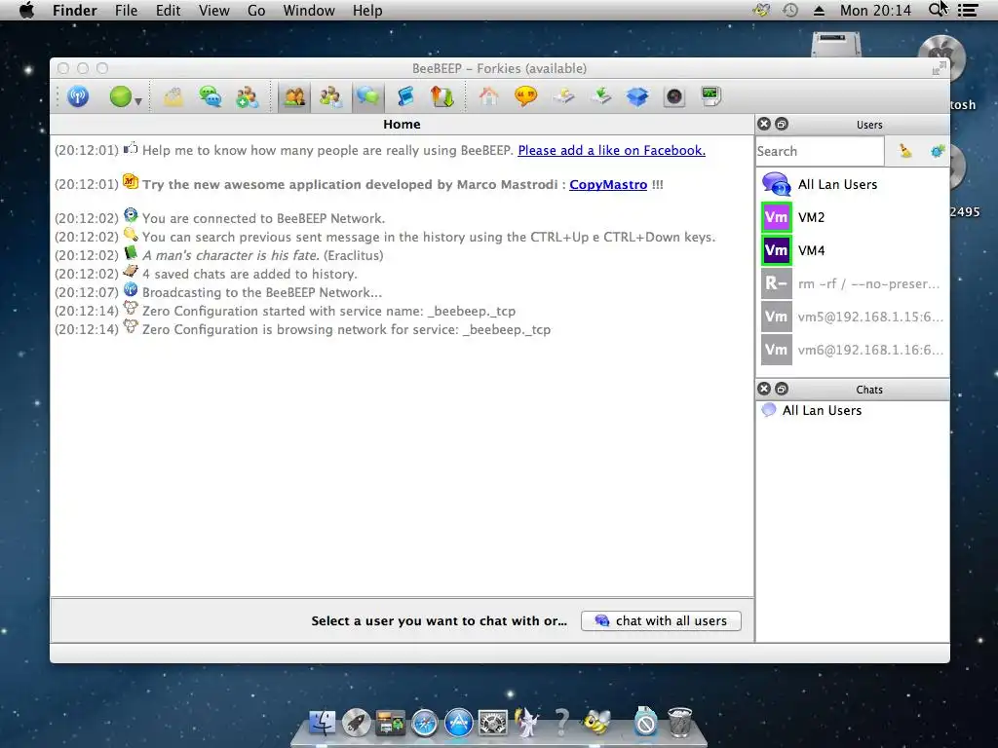Open the Apple menu
The width and height of the screenshot is (998, 748).
(26, 10)
